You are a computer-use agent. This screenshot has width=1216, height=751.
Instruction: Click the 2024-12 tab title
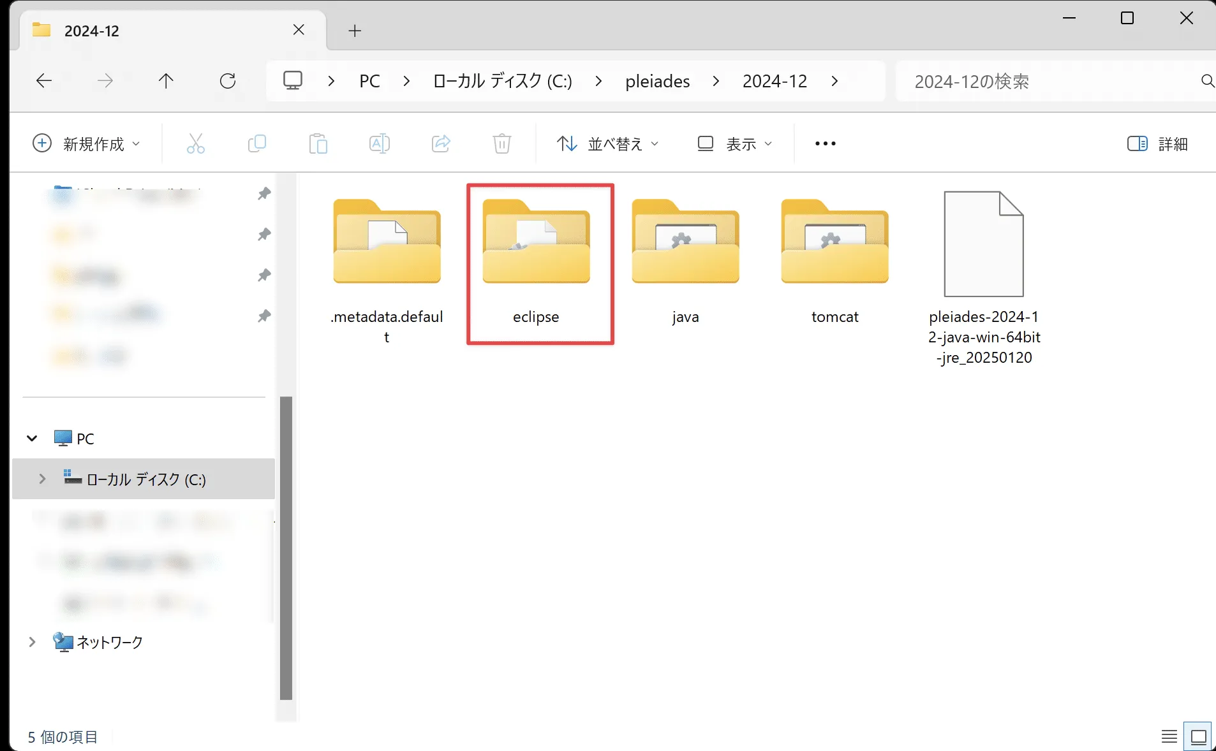point(92,31)
